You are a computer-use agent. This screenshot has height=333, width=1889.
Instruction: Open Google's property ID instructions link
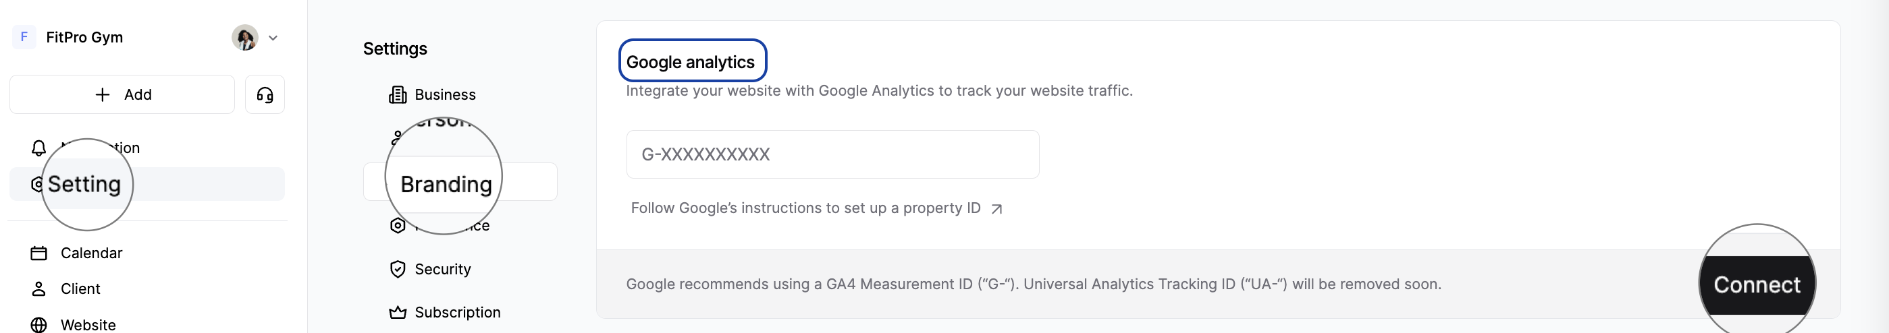coord(805,208)
